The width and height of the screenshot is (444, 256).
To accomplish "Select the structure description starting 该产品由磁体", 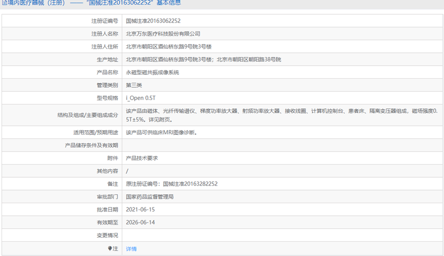I will (x=282, y=115).
